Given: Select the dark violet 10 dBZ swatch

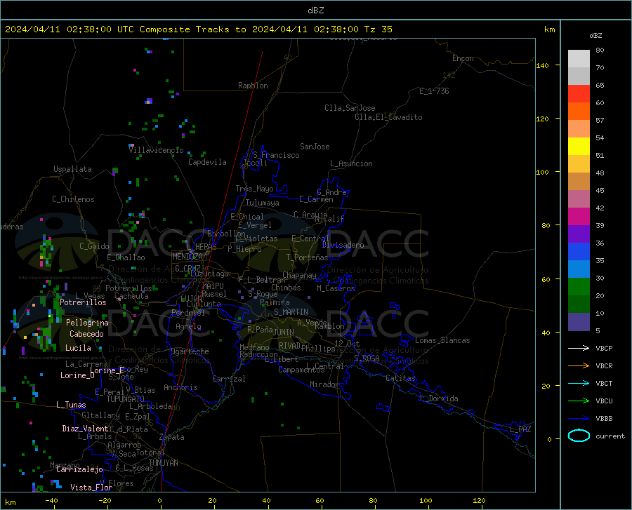Looking at the screenshot, I should (x=579, y=322).
